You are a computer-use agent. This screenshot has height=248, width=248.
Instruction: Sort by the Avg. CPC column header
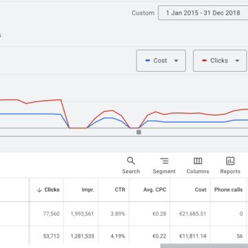[x=154, y=189]
